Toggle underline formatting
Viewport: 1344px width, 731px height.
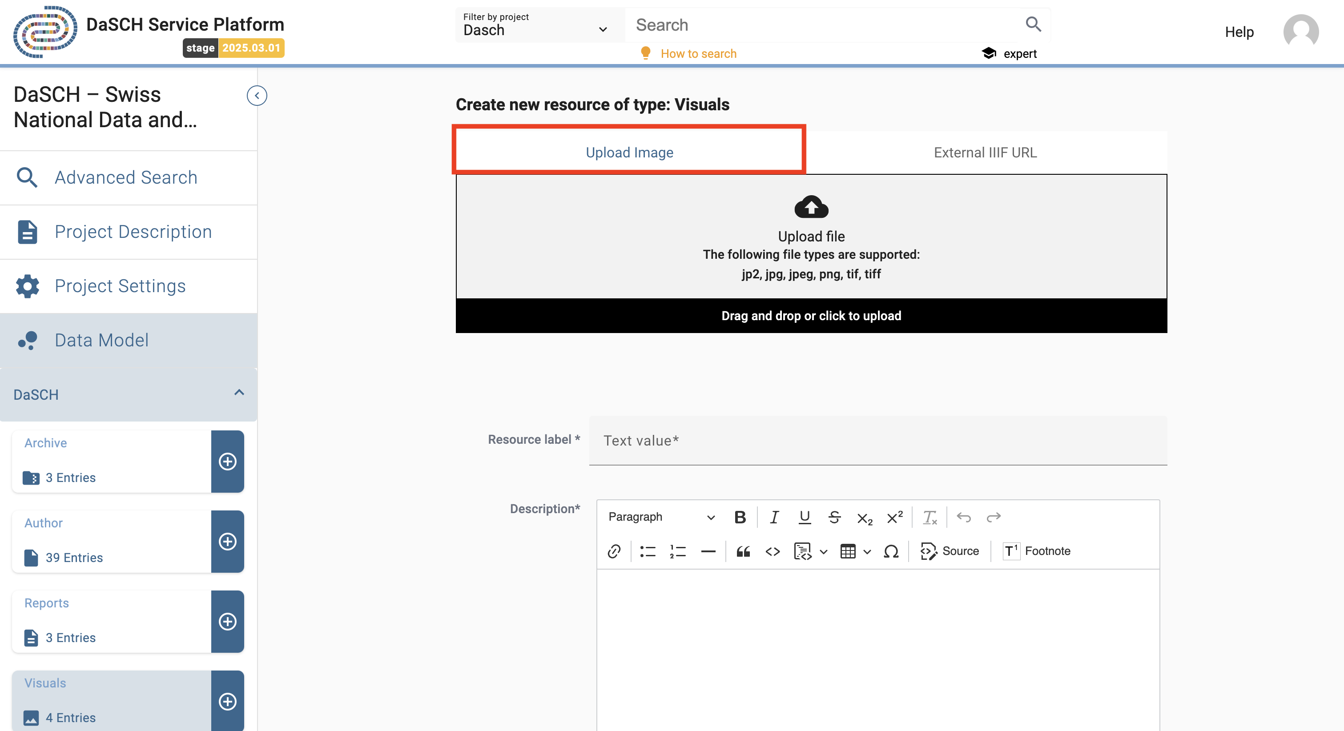point(804,517)
